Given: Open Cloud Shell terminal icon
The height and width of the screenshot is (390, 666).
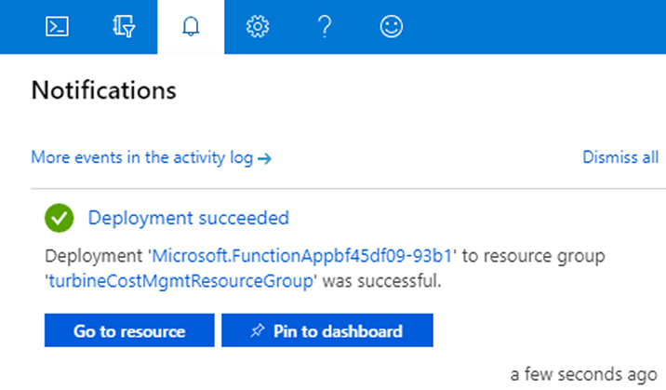Looking at the screenshot, I should pyautogui.click(x=57, y=26).
